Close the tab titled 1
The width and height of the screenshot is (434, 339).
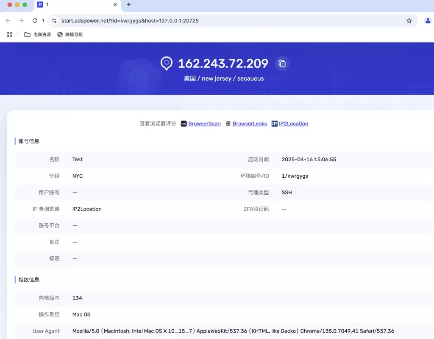point(115,4)
